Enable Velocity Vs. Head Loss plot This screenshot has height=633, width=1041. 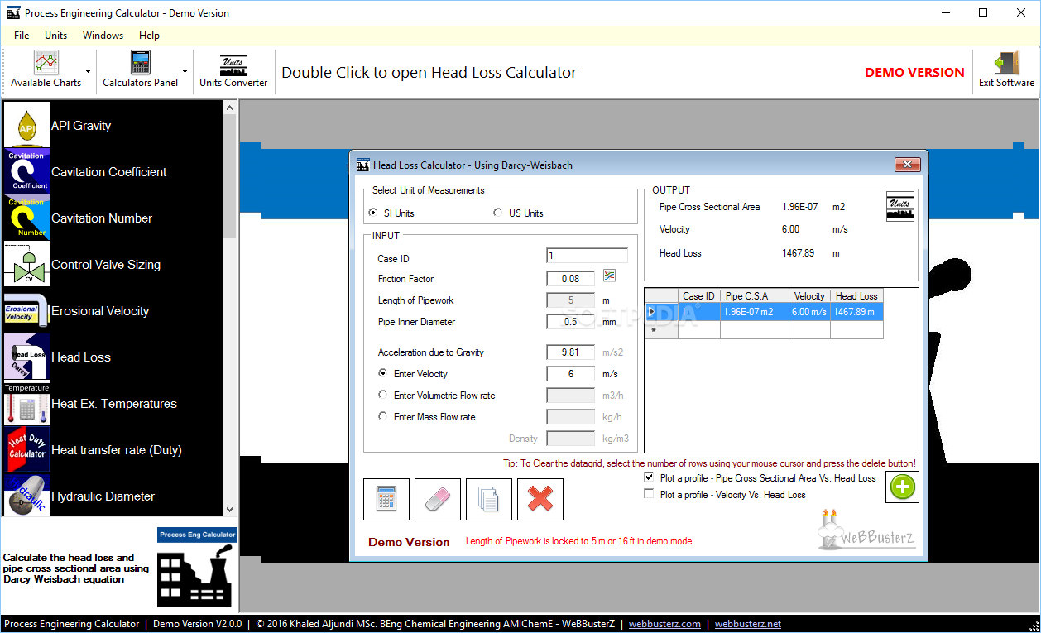(x=650, y=494)
